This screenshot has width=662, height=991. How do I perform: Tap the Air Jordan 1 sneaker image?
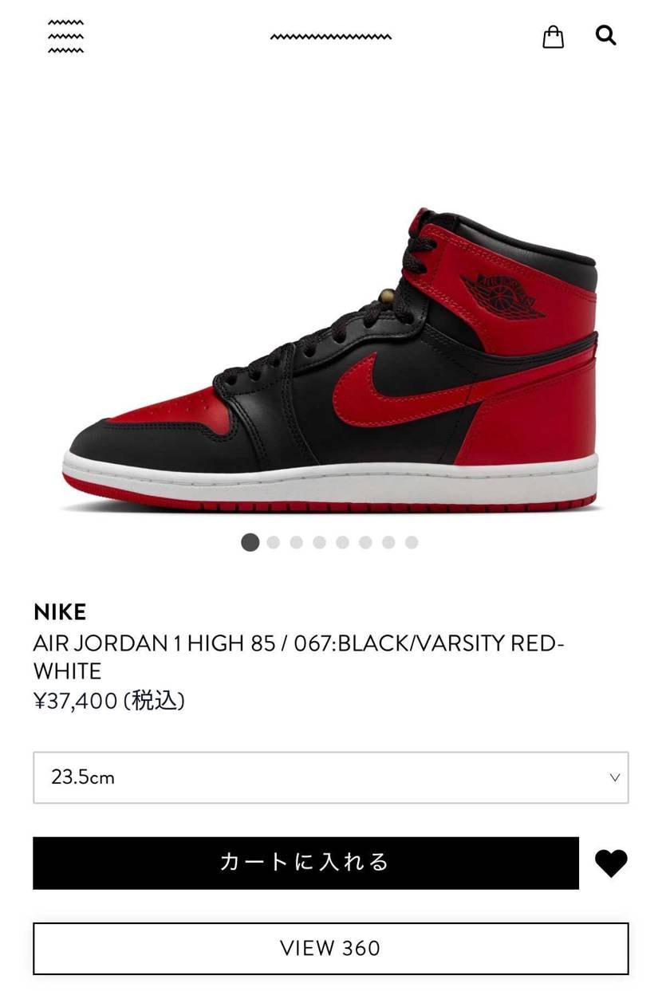(330, 360)
